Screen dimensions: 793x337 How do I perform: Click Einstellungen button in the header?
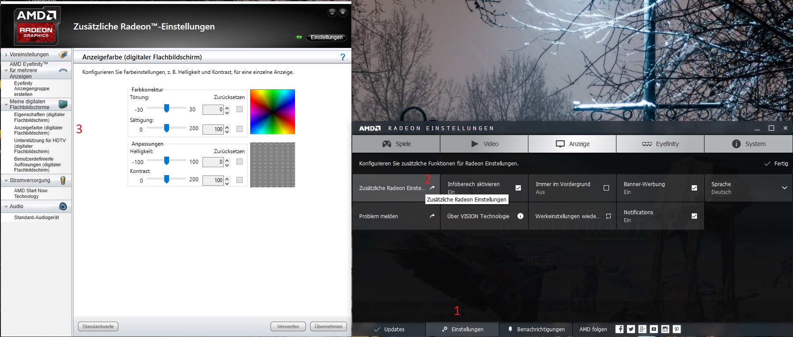pos(327,37)
